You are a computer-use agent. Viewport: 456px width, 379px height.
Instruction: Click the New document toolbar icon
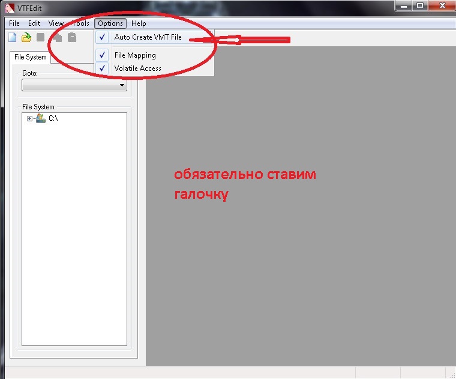(x=12, y=37)
